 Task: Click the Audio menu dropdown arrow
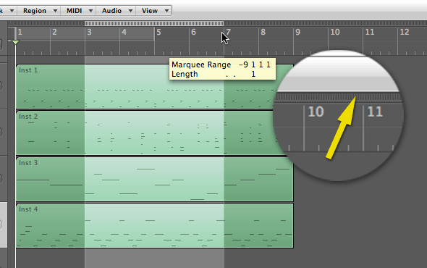[130, 11]
